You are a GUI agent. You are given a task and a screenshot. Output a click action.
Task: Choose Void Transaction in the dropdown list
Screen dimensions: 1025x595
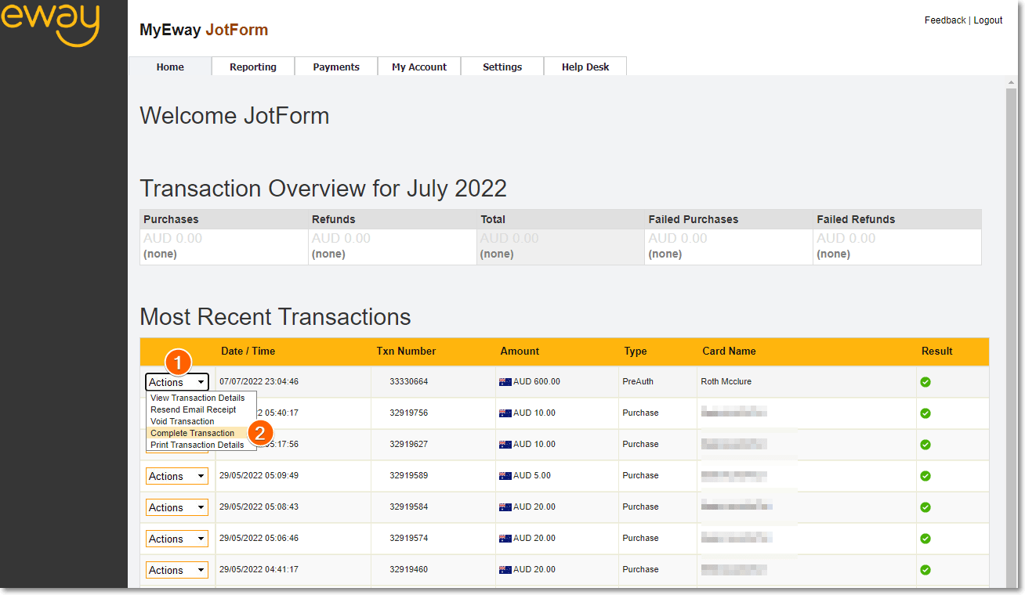(x=183, y=421)
